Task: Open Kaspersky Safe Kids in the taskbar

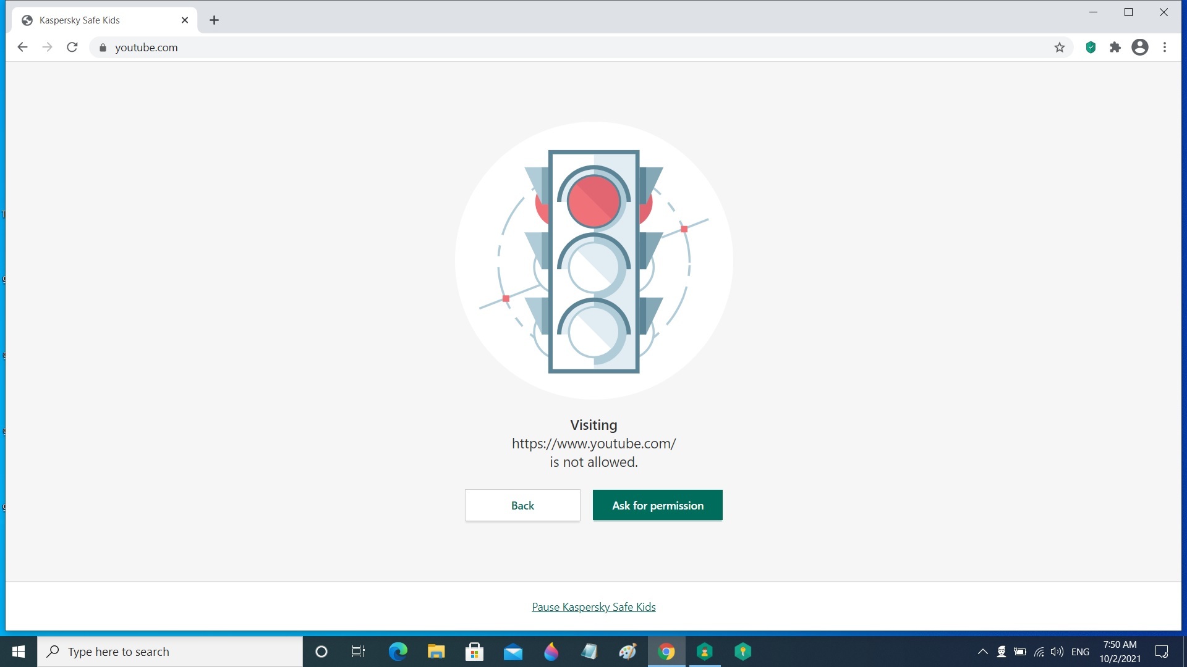Action: (705, 652)
